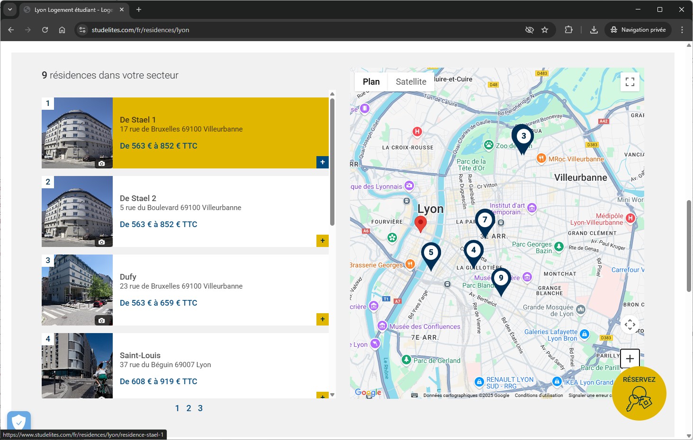Click the residence list scrollbar thumb
This screenshot has width=693, height=440.
[332, 161]
